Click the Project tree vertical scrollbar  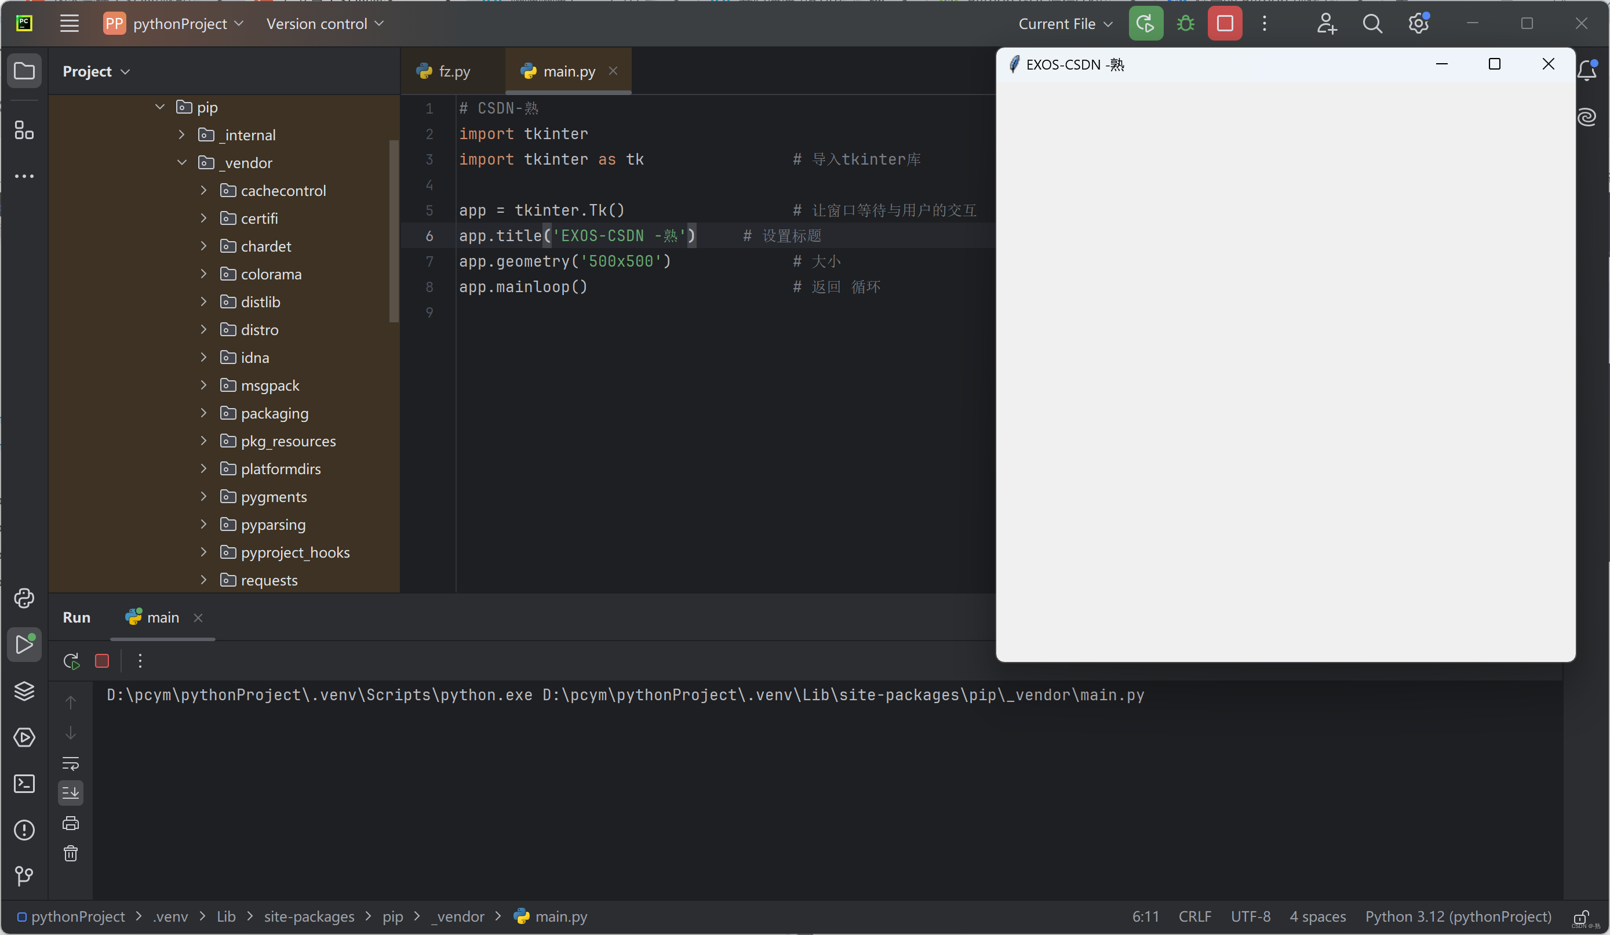(394, 230)
